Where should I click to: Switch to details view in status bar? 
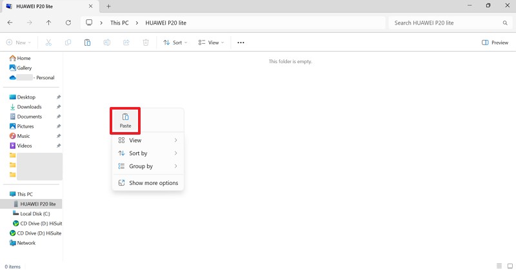pos(499,265)
